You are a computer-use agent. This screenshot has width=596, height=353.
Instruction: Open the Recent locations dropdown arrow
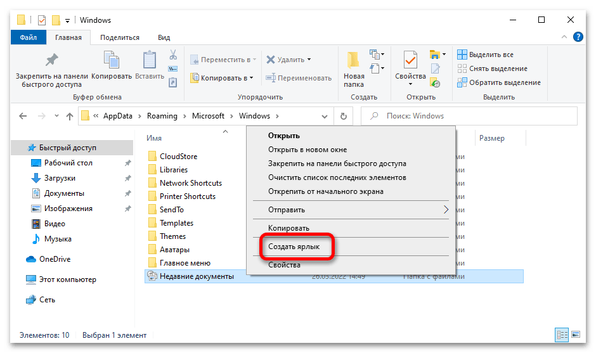coord(56,115)
